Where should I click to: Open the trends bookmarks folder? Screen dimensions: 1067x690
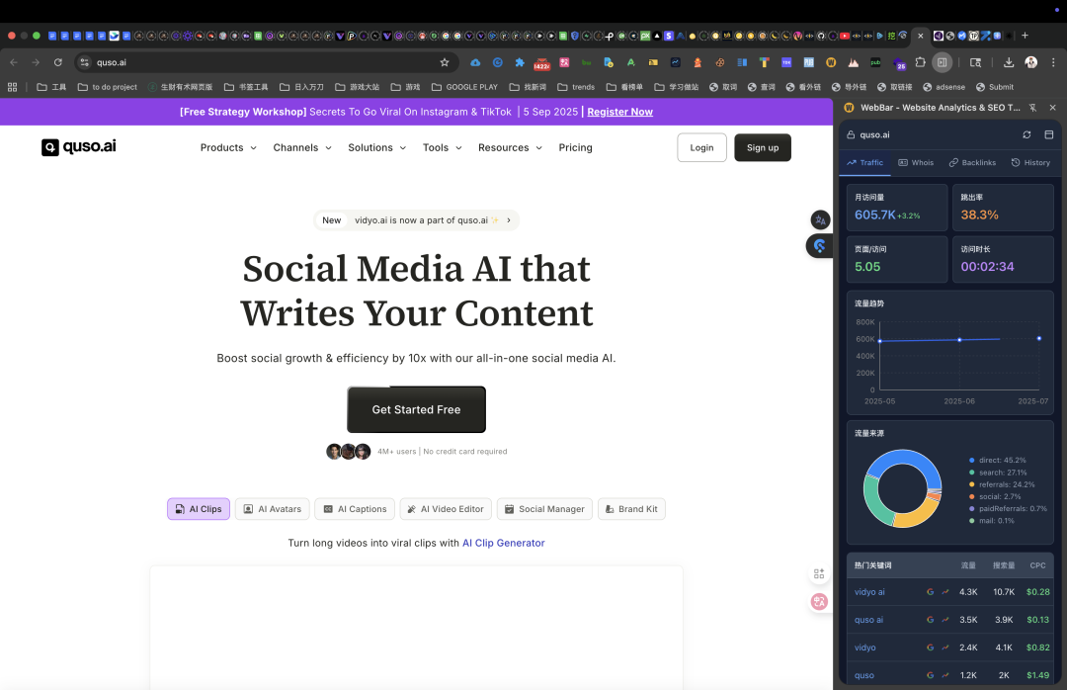click(x=576, y=87)
